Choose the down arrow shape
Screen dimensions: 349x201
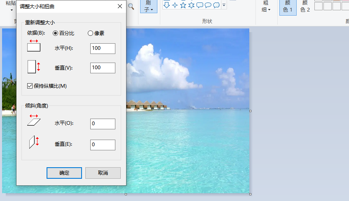pyautogui.click(x=166, y=5)
